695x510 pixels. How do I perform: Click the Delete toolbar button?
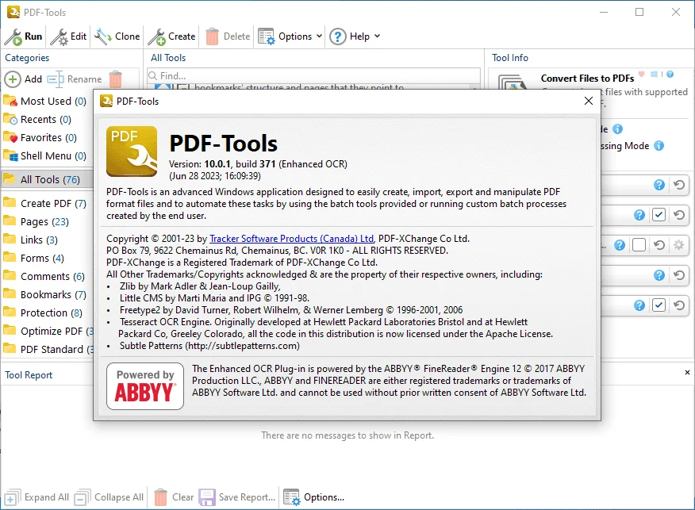point(228,36)
